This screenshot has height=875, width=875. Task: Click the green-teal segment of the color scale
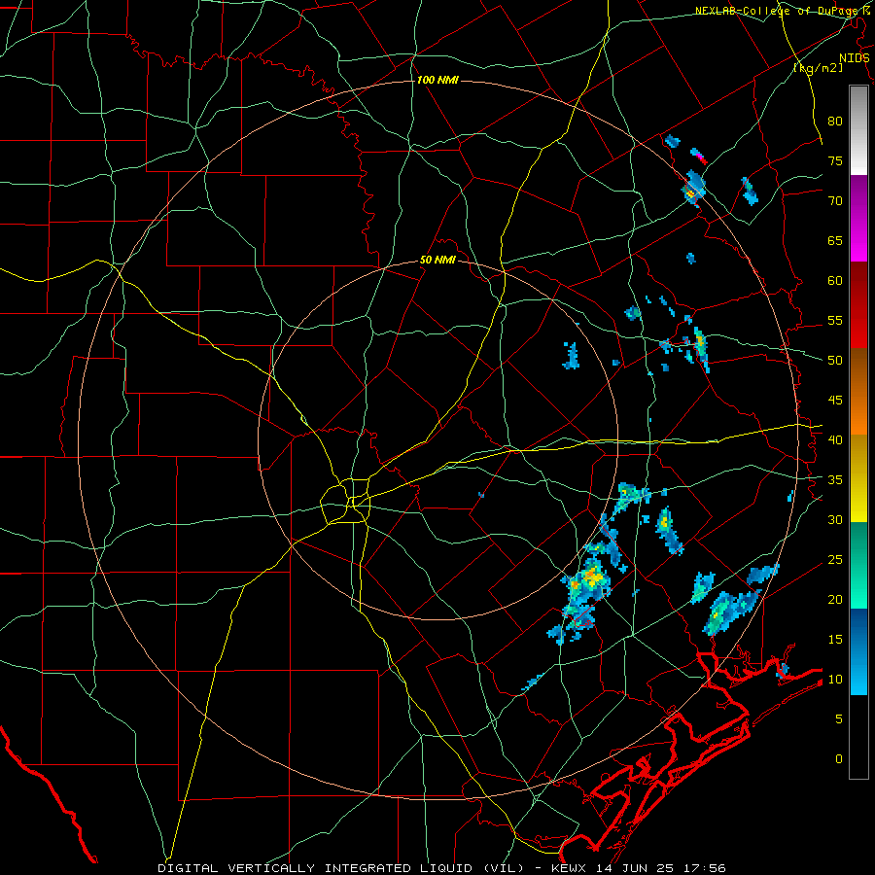tap(858, 565)
